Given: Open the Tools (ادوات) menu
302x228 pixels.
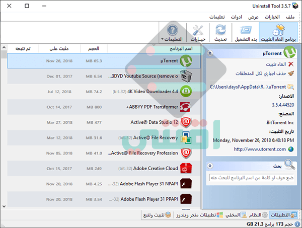Looking at the screenshot, I should [x=237, y=17].
